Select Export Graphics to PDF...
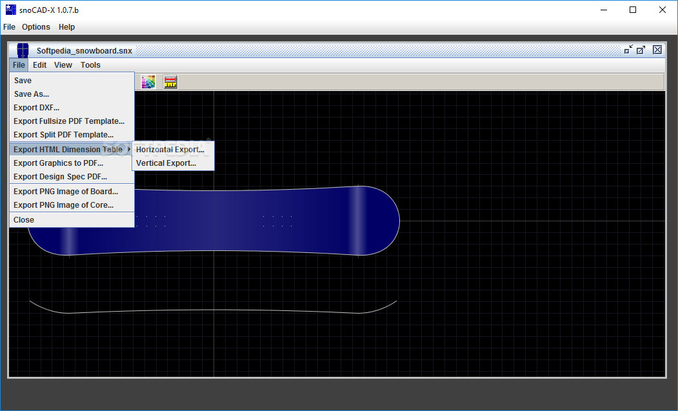678x411 pixels. tap(72, 163)
